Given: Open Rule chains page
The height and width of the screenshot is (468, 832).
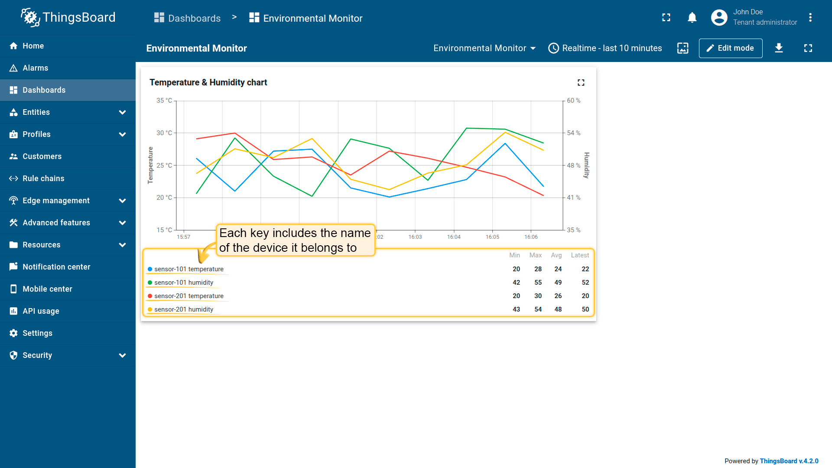Looking at the screenshot, I should pos(43,179).
